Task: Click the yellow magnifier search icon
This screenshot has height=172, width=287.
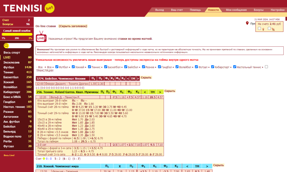Action: pyautogui.click(x=6, y=46)
